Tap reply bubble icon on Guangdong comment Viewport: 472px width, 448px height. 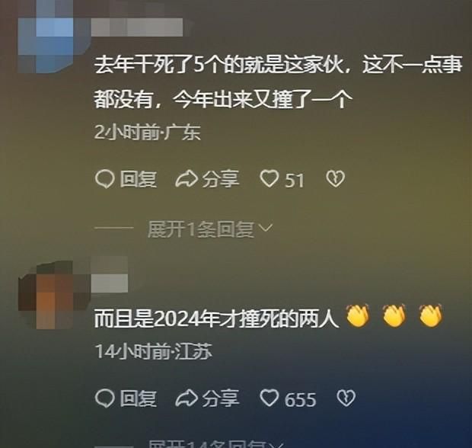coord(105,179)
